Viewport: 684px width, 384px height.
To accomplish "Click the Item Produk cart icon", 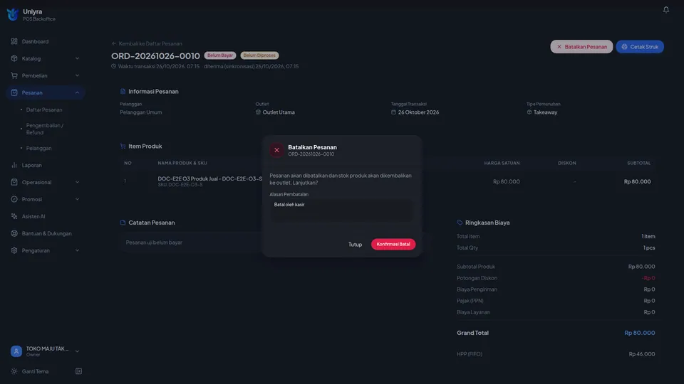I will pyautogui.click(x=123, y=146).
